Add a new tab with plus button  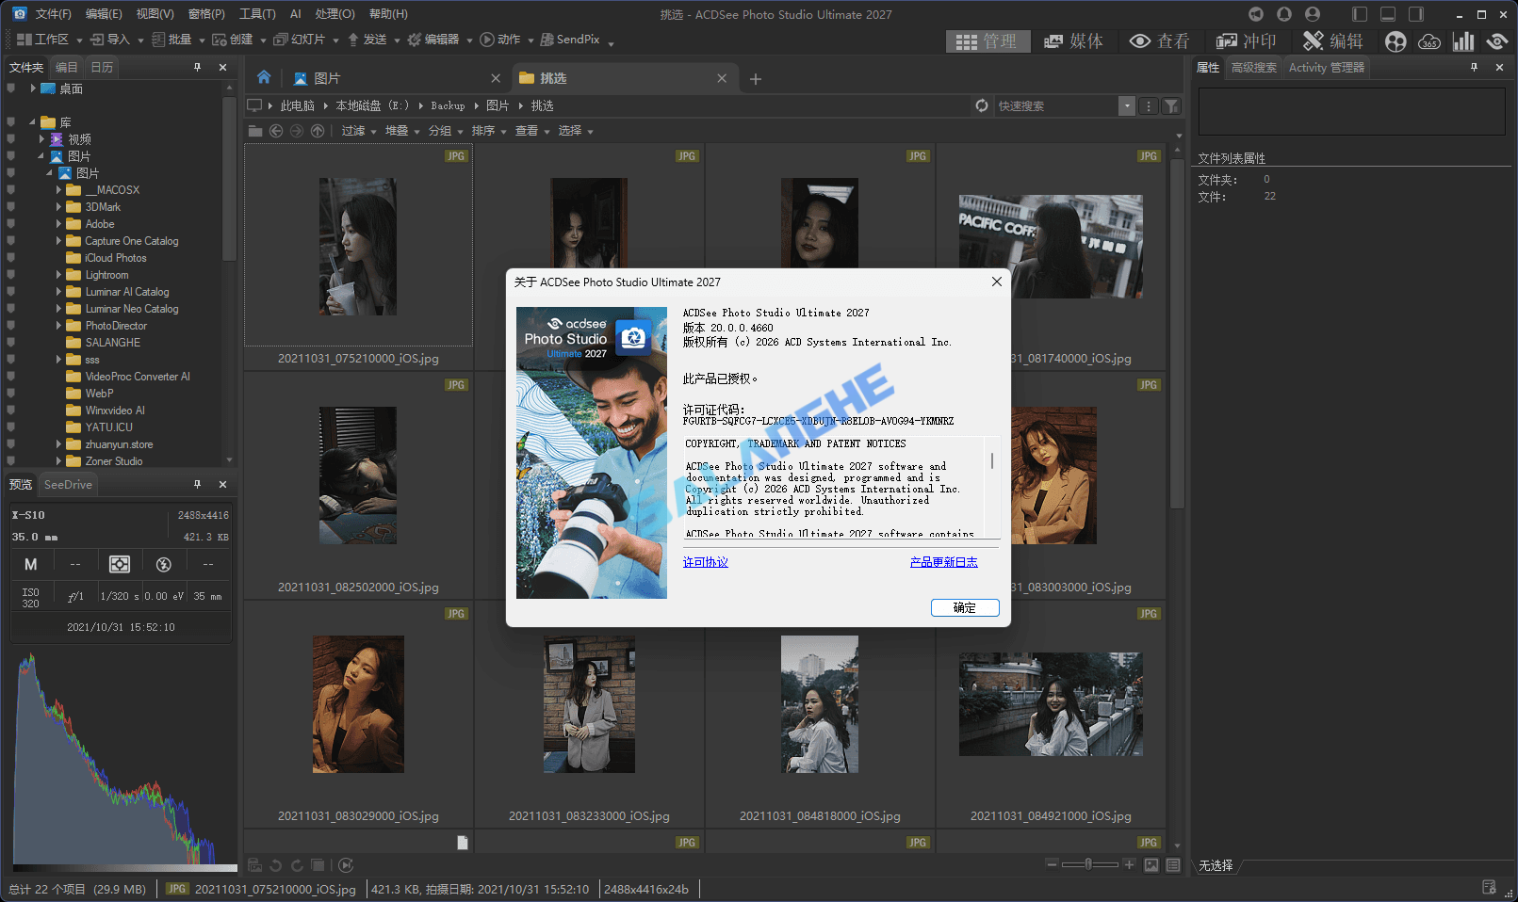(x=756, y=79)
